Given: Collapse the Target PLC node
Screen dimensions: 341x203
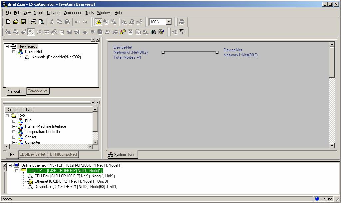Looking at the screenshot, I should (17, 171).
